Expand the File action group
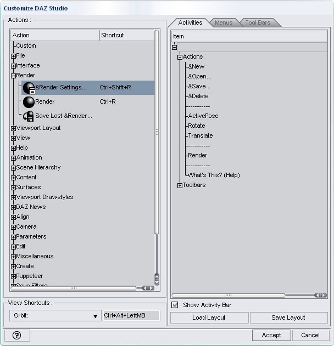The height and width of the screenshot is (346, 334). pos(13,56)
